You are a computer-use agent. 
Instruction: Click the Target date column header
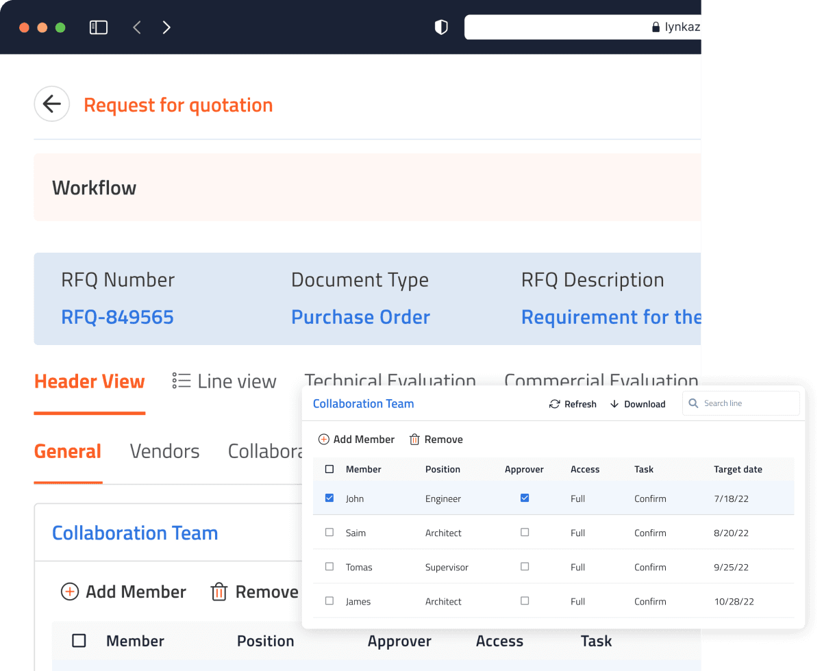pos(738,469)
